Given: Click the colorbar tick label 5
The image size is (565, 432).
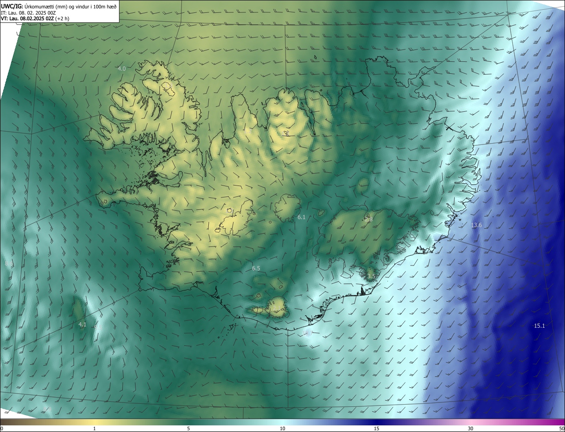Looking at the screenshot, I should tap(188, 428).
